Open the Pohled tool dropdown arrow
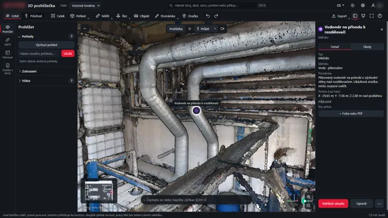The width and height of the screenshot is (388, 218). [x=89, y=18]
